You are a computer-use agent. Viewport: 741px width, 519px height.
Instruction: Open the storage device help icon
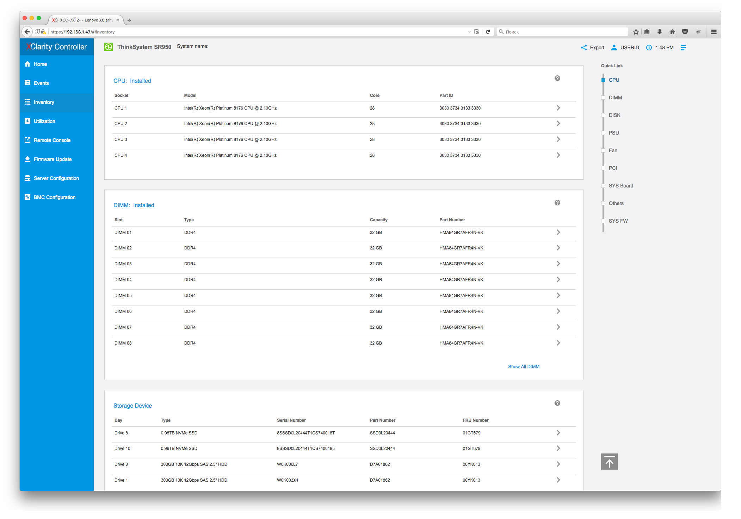tap(557, 403)
